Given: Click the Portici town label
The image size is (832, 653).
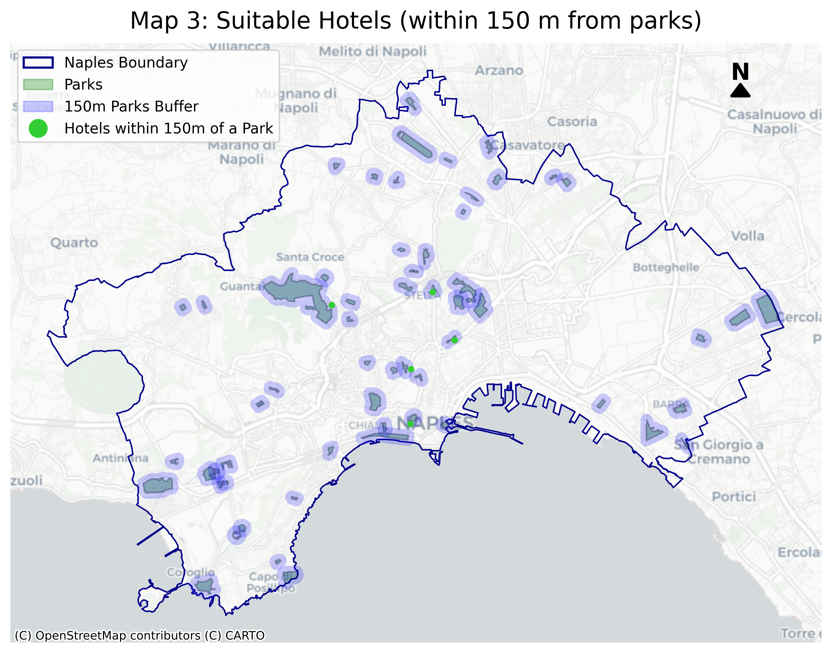Looking at the screenshot, I should coord(733,497).
